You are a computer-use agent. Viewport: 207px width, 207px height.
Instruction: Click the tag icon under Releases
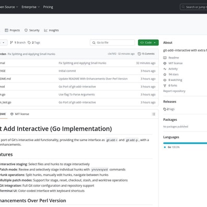(165, 109)
